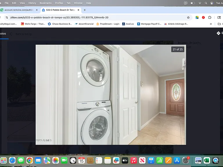The height and width of the screenshot is (167, 223).
Task: Open Music from the Dock
Action: (x=134, y=160)
